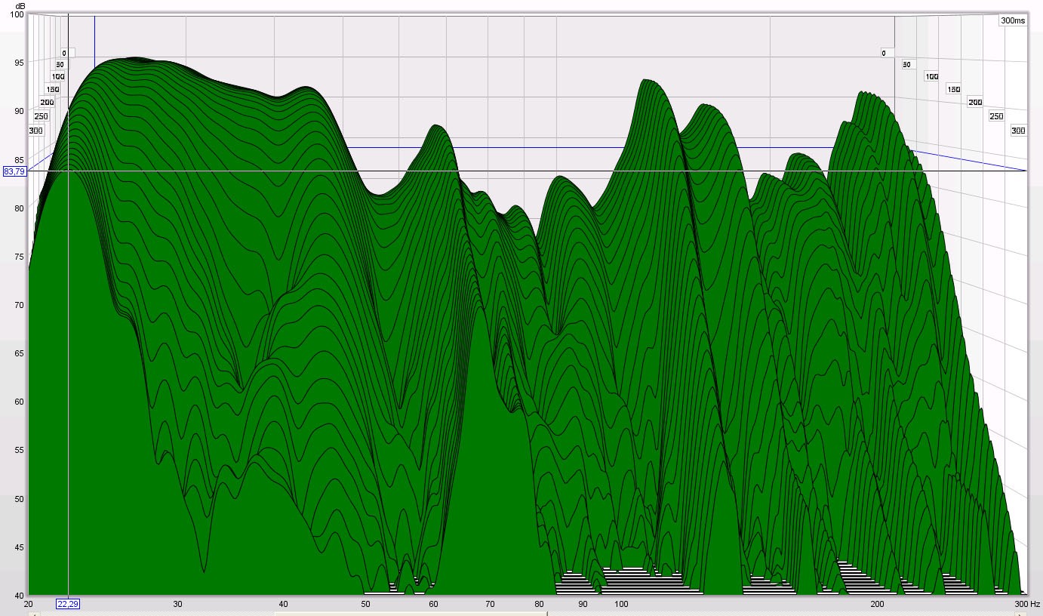Click the 200 ms label on the left time axis
Viewport: 1043px width, 616px height.
pos(47,102)
